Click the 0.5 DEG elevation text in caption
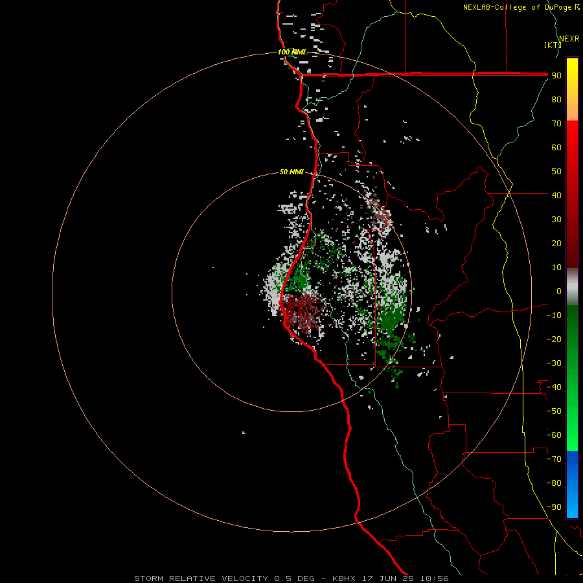 [x=294, y=578]
